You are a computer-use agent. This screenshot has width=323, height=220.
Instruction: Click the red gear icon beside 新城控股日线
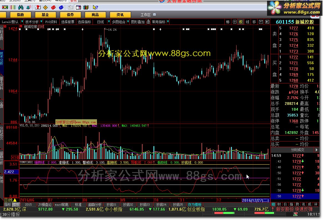(x=21, y=27)
